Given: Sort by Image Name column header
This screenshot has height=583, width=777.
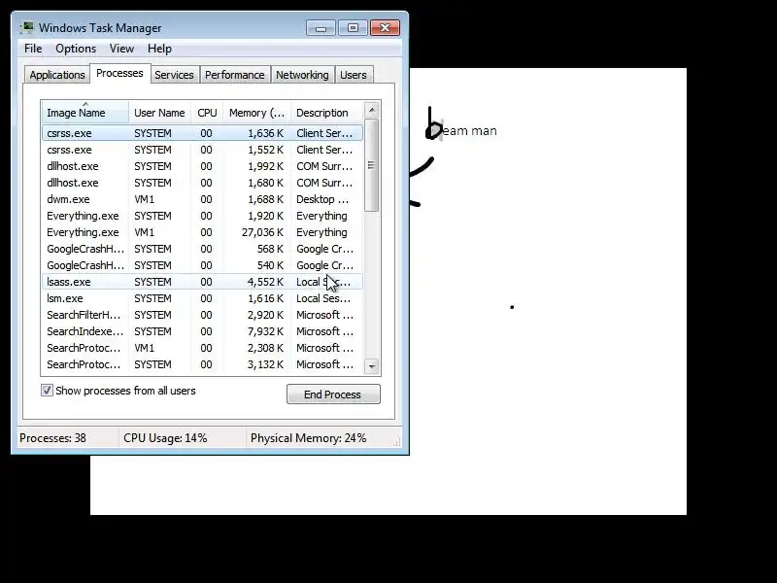Looking at the screenshot, I should tap(85, 113).
